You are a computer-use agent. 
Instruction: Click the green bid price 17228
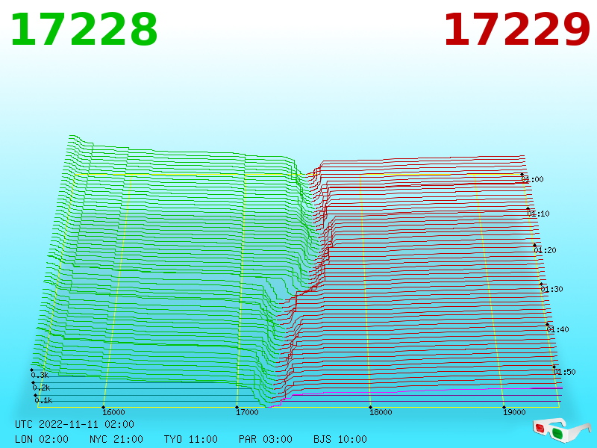tap(84, 30)
